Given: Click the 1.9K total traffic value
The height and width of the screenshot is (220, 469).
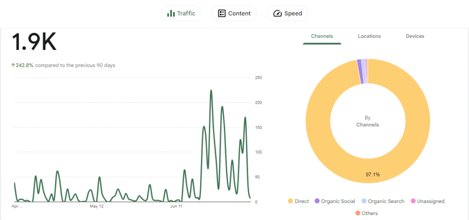Looking at the screenshot, I should click(x=34, y=42).
